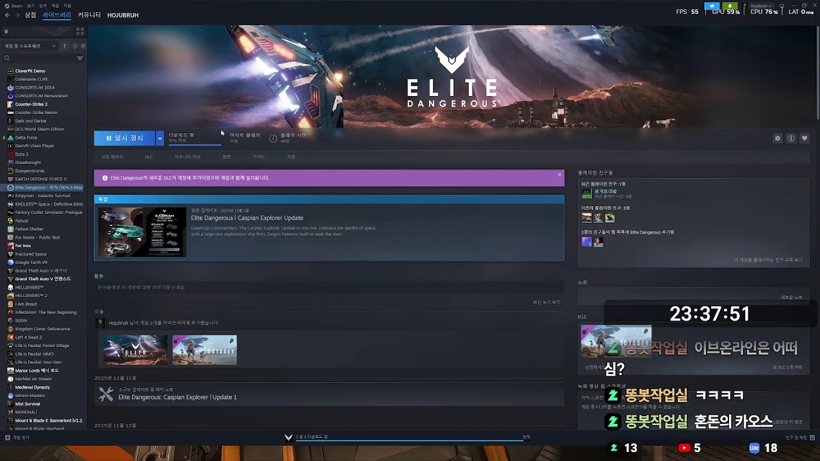
Task: Click the Elite Dangerous download icon in bottom bar
Action: (x=288, y=437)
